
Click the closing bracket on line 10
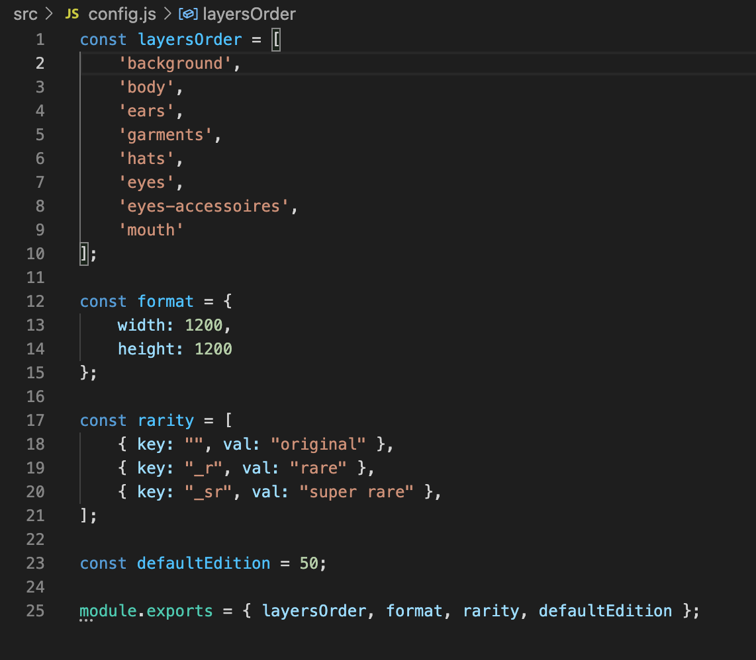point(83,253)
